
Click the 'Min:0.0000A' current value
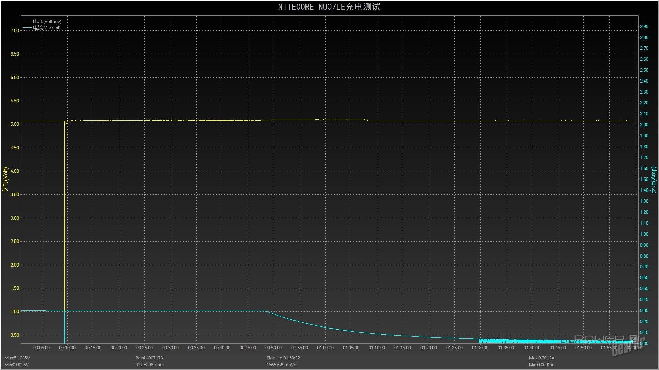(x=541, y=365)
